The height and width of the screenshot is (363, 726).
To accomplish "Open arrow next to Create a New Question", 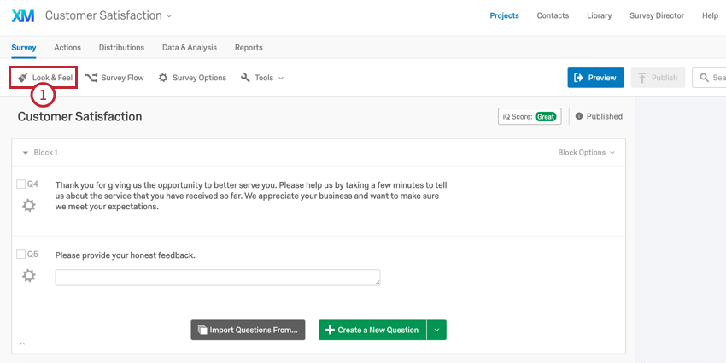I will (436, 330).
